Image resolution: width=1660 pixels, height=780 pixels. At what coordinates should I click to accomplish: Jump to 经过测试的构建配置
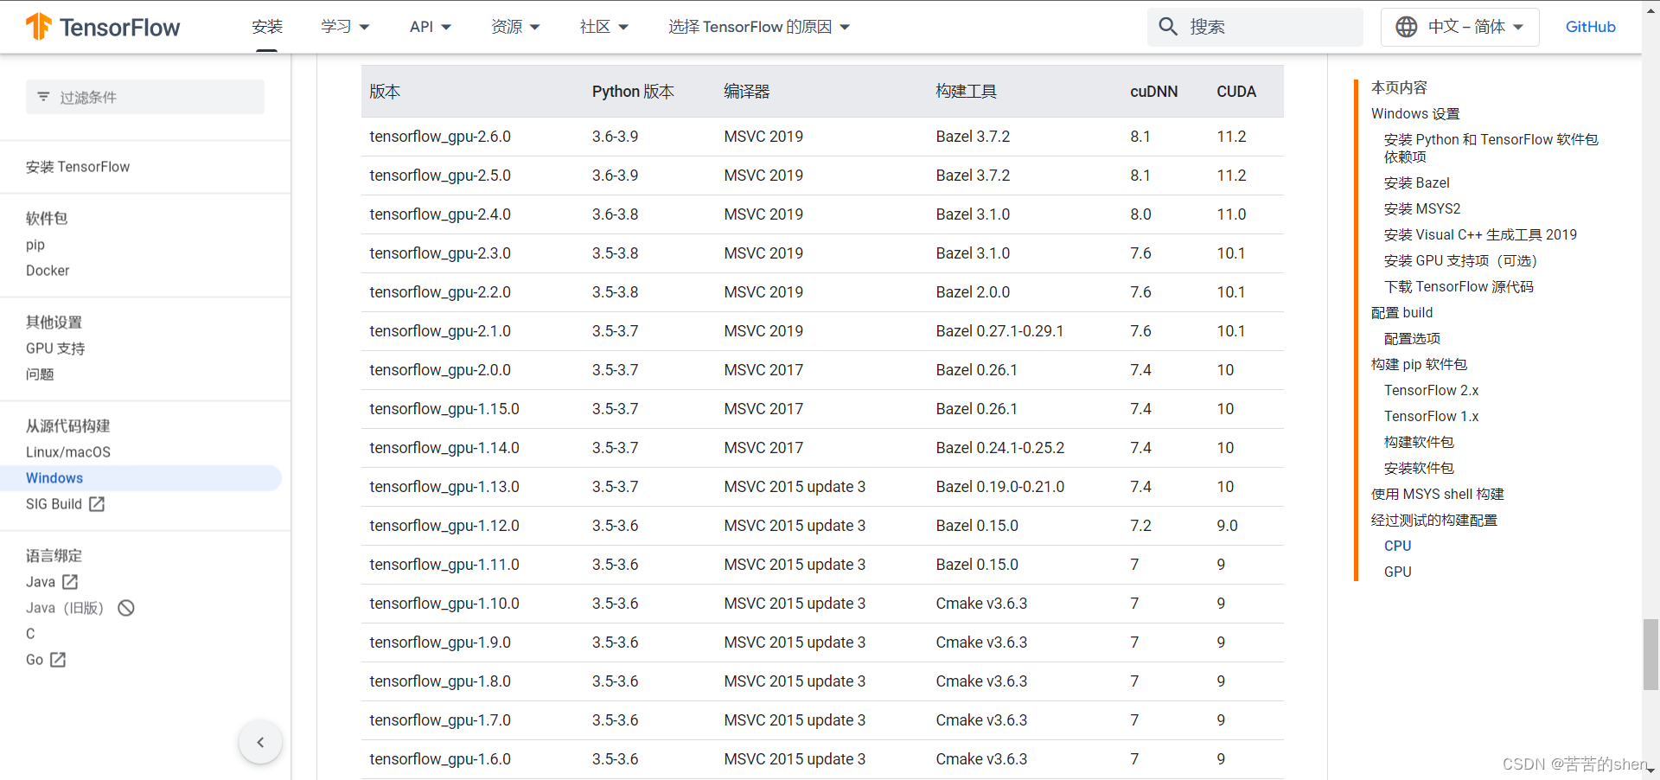click(x=1433, y=520)
